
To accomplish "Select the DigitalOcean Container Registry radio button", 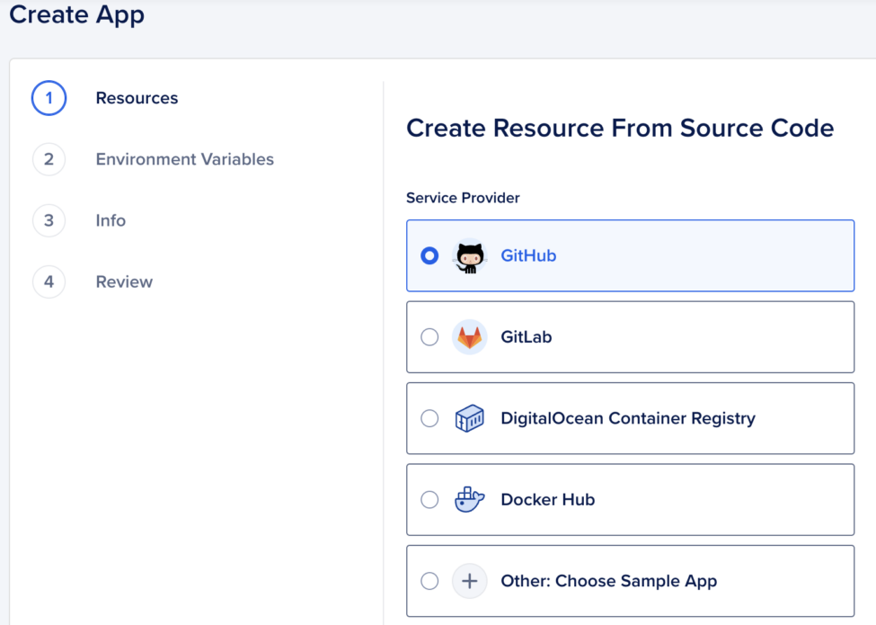I will [429, 418].
